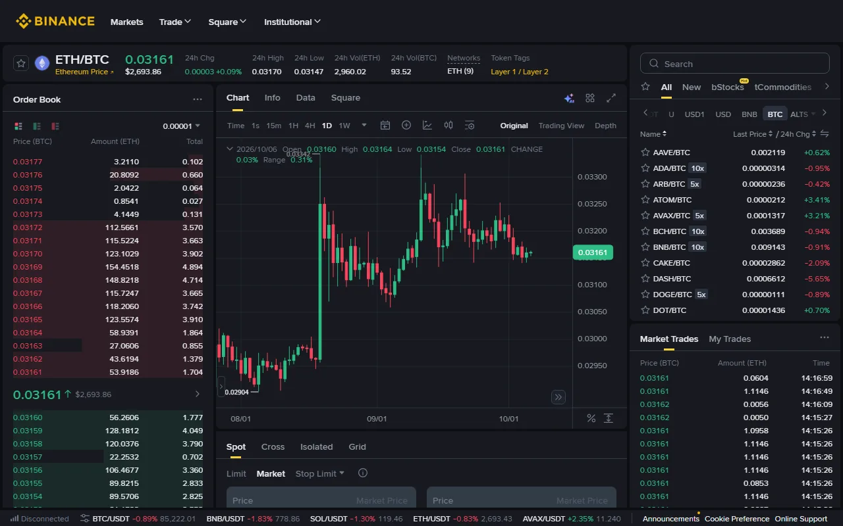Open Market Trades more options menu
Viewport: 843px width, 526px height.
[x=825, y=338]
